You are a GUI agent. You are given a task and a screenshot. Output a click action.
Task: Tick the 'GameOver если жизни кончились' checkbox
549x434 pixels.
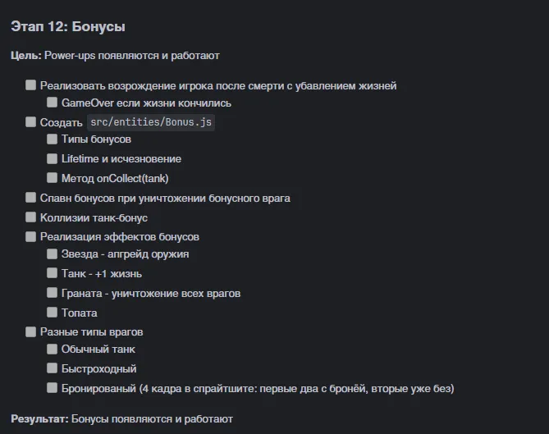pos(53,103)
